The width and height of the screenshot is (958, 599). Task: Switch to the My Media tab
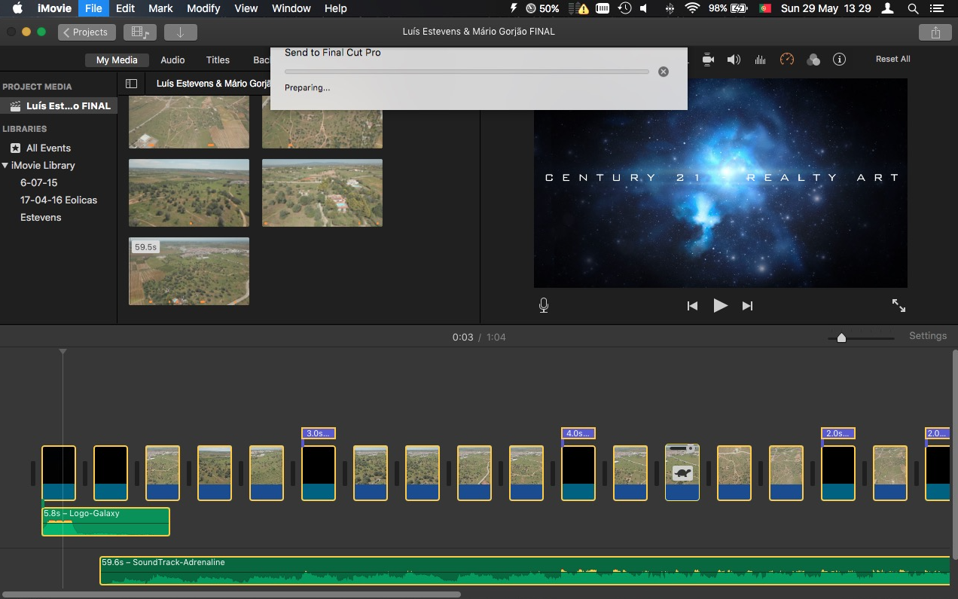tap(117, 60)
